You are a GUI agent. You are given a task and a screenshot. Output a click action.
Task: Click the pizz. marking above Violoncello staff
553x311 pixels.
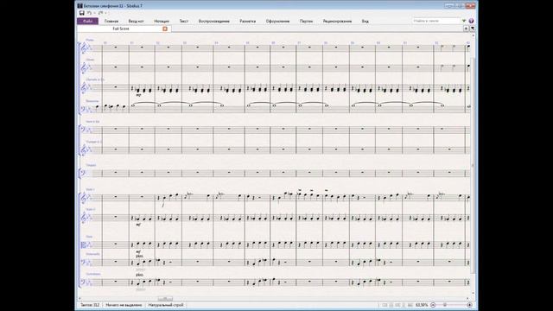tap(140, 256)
